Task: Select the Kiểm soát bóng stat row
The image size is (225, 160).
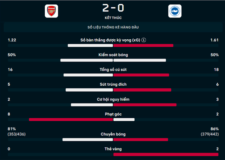Action: [113, 55]
